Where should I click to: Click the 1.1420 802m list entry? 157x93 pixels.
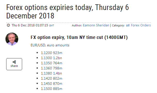(51, 78)
